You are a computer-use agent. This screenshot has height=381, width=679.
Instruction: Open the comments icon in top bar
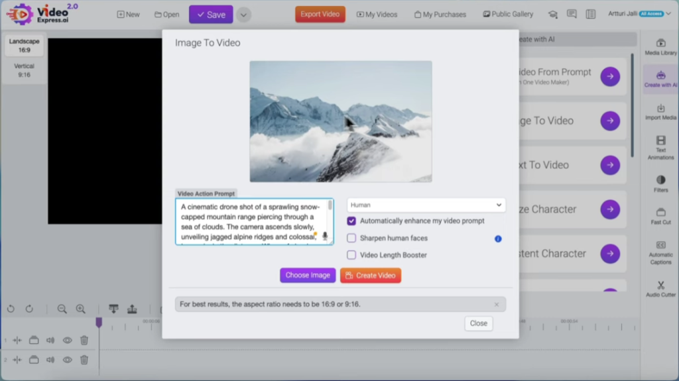click(x=572, y=15)
